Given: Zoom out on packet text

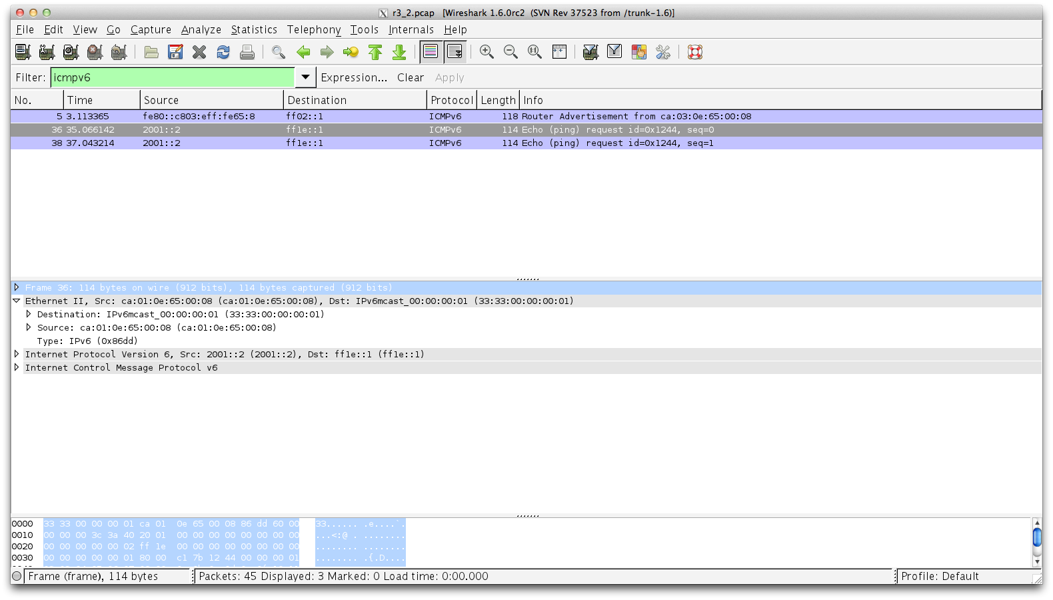Looking at the screenshot, I should click(511, 52).
